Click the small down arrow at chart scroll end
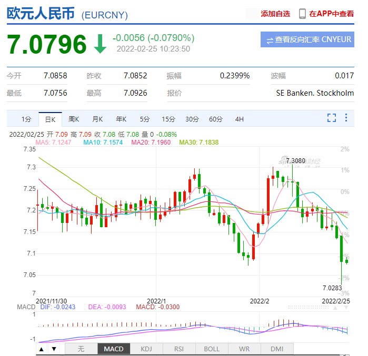This screenshot has height=356, width=368. click(x=346, y=308)
